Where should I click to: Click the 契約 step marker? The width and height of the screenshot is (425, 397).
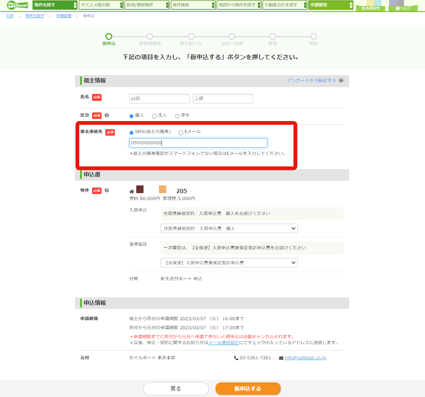pyautogui.click(x=314, y=36)
